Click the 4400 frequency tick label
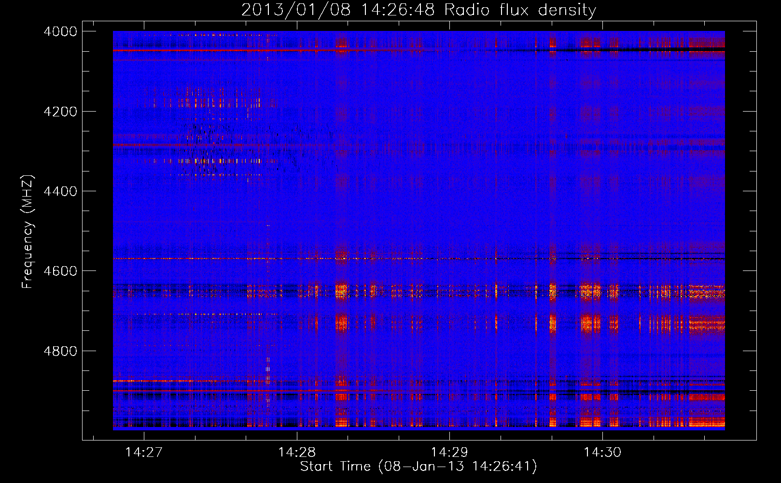781x483 pixels. (x=60, y=191)
